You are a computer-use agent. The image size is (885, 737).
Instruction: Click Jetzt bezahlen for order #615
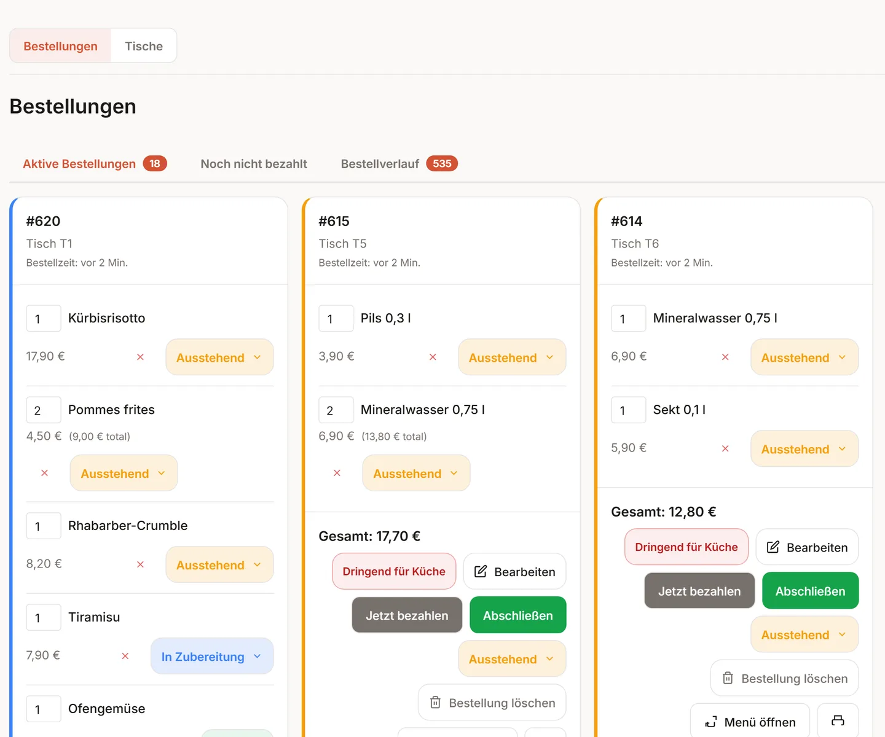click(x=407, y=615)
